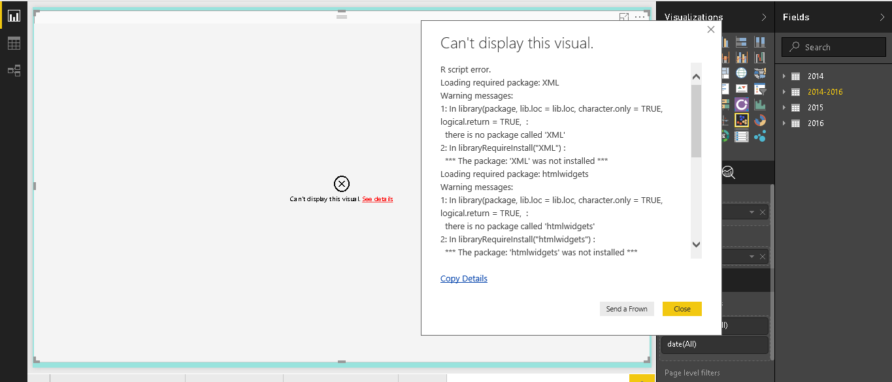Image resolution: width=892 pixels, height=382 pixels.
Task: Open dropdown arrow of second field well
Action: pos(752,257)
